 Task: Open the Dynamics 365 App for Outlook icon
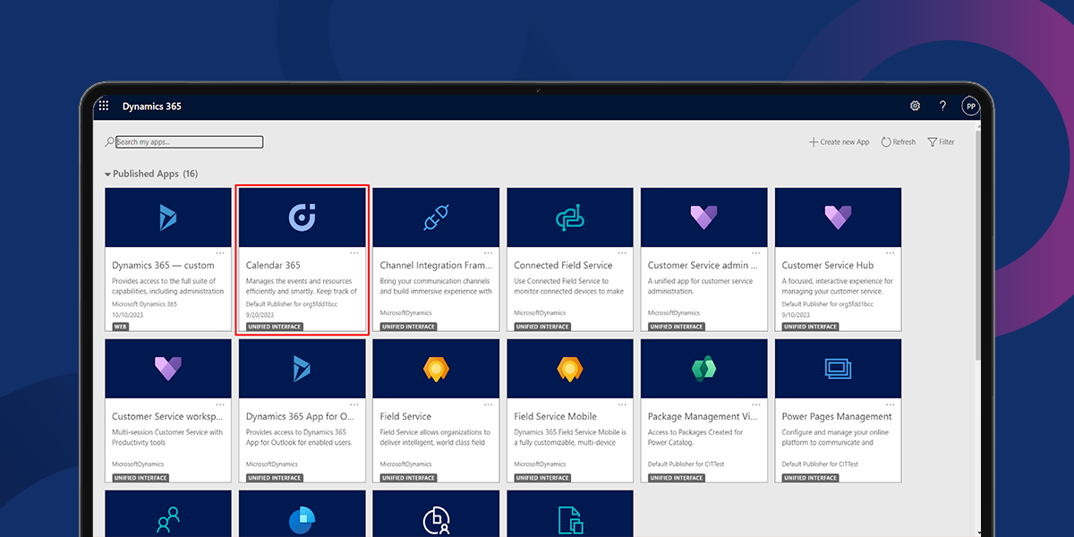coord(302,369)
